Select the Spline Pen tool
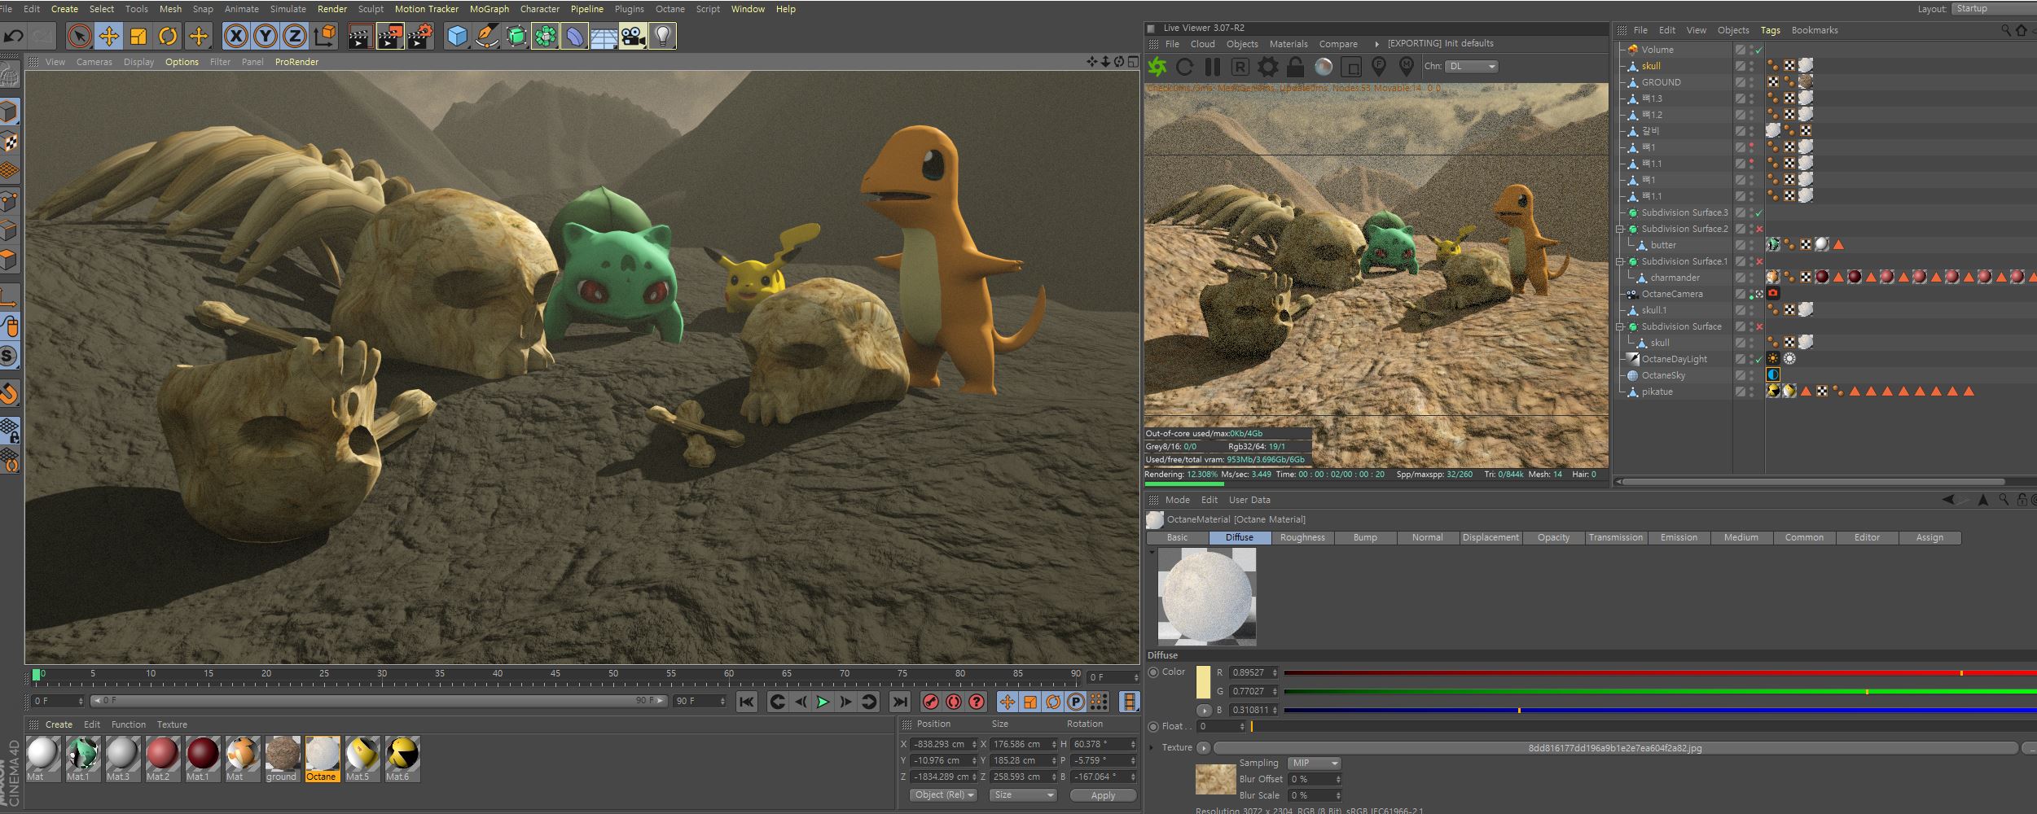The width and height of the screenshot is (2037, 814). click(487, 36)
